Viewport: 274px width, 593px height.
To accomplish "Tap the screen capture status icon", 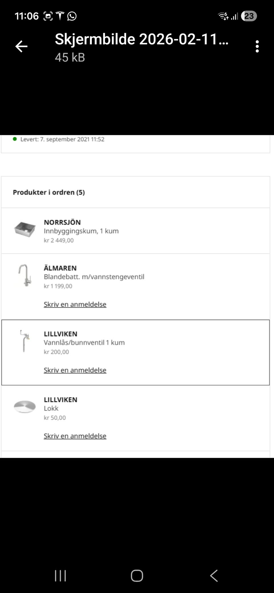I will pos(48,16).
